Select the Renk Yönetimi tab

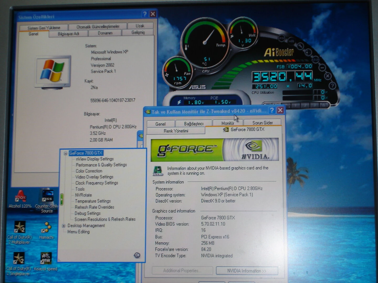coord(176,131)
